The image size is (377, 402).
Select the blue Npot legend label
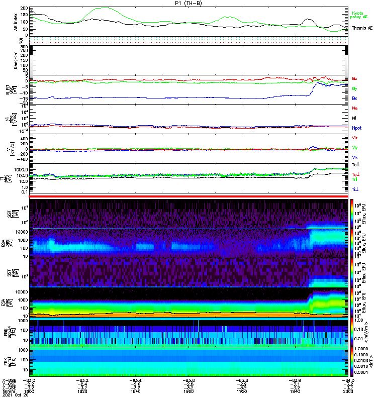coord(357,128)
